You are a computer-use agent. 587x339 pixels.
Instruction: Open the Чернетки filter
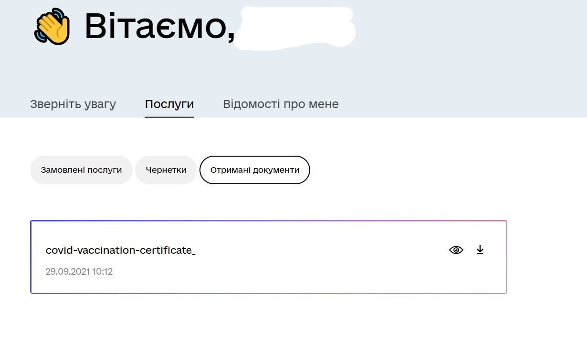166,170
